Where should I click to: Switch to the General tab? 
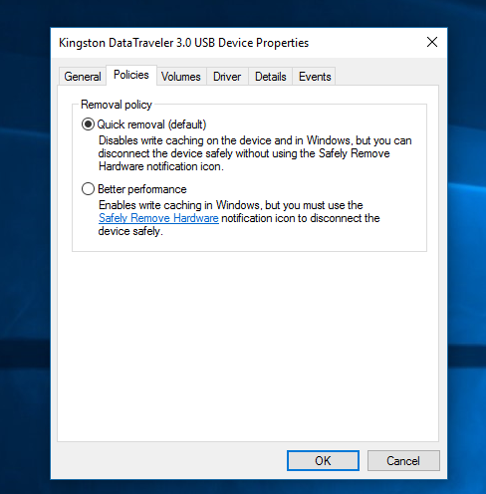[83, 77]
